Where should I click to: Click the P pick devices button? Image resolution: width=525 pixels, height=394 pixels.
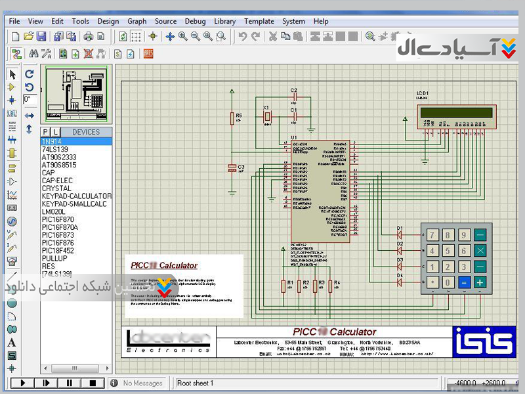[46, 132]
